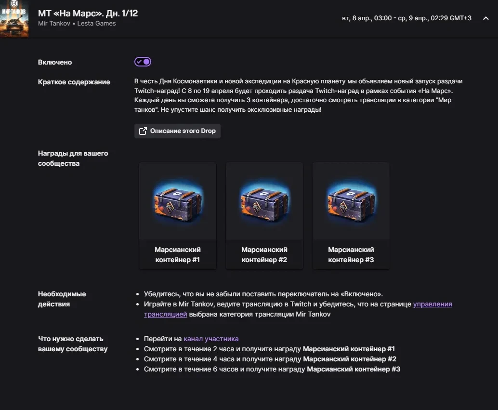
Task: Click the Mir Tankov game cover thumbnail
Action: click(x=14, y=19)
